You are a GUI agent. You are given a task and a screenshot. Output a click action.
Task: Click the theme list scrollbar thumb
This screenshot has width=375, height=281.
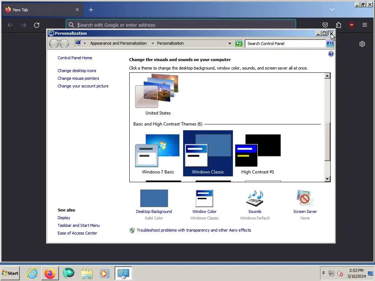327,141
